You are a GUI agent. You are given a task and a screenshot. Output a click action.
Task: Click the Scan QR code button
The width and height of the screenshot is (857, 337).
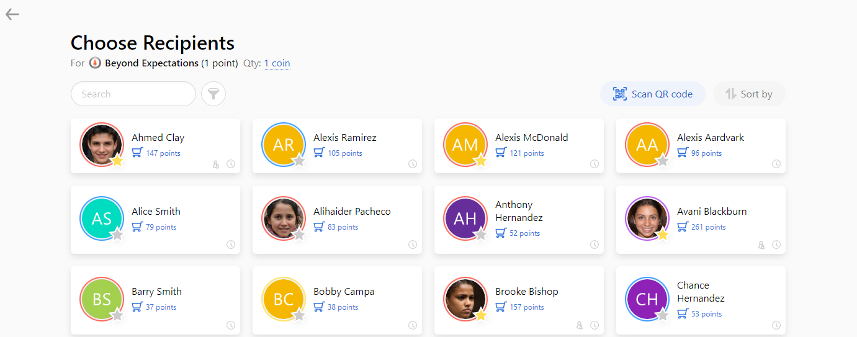[652, 94]
